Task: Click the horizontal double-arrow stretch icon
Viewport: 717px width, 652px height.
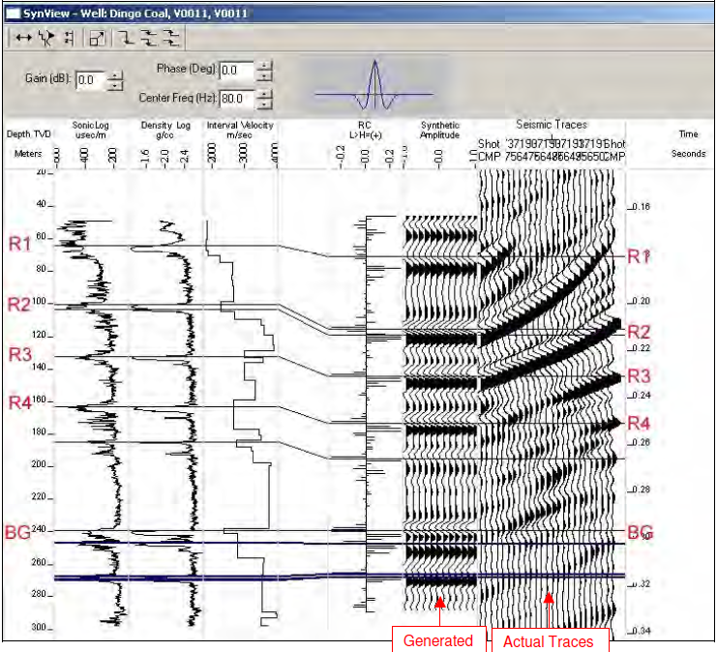Action: [x=23, y=38]
